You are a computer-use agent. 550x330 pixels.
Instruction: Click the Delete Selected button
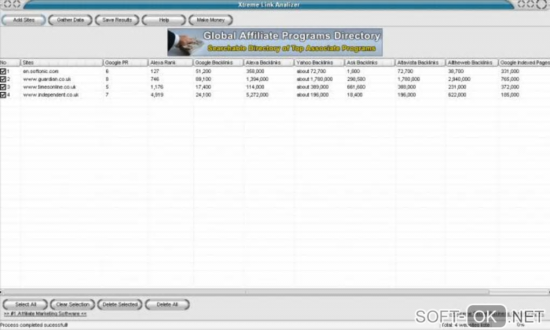click(x=120, y=305)
